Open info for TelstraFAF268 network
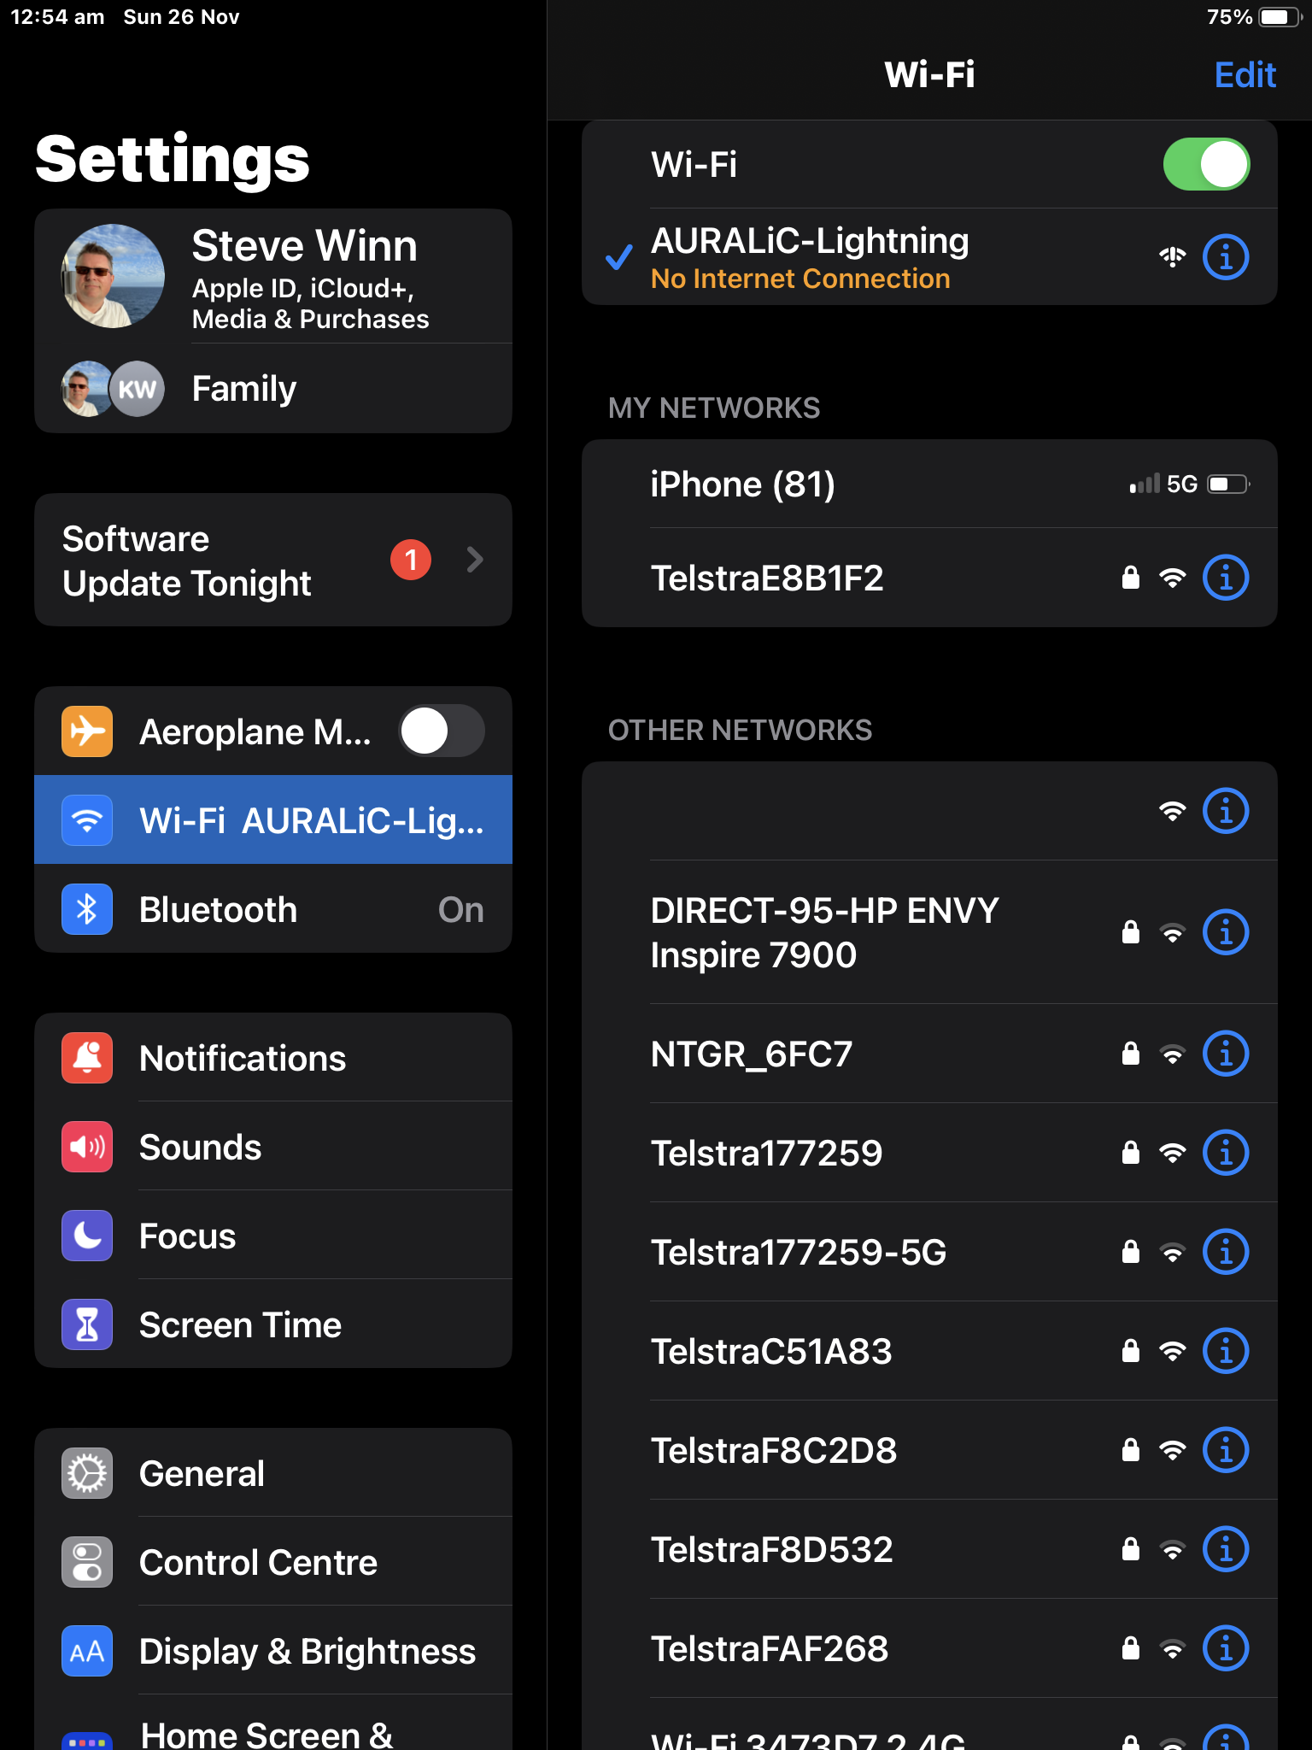 (x=1226, y=1648)
